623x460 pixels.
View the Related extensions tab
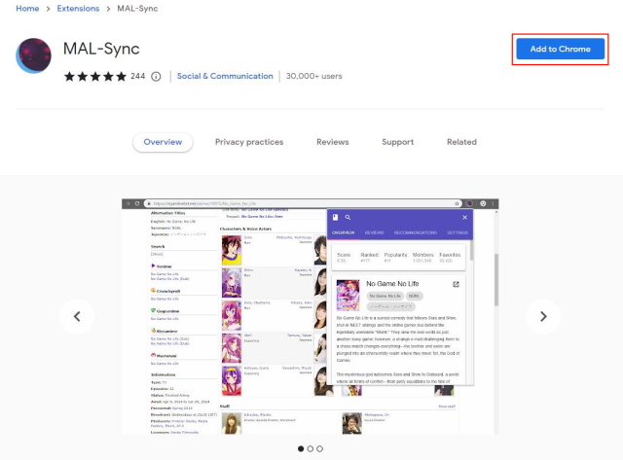461,142
